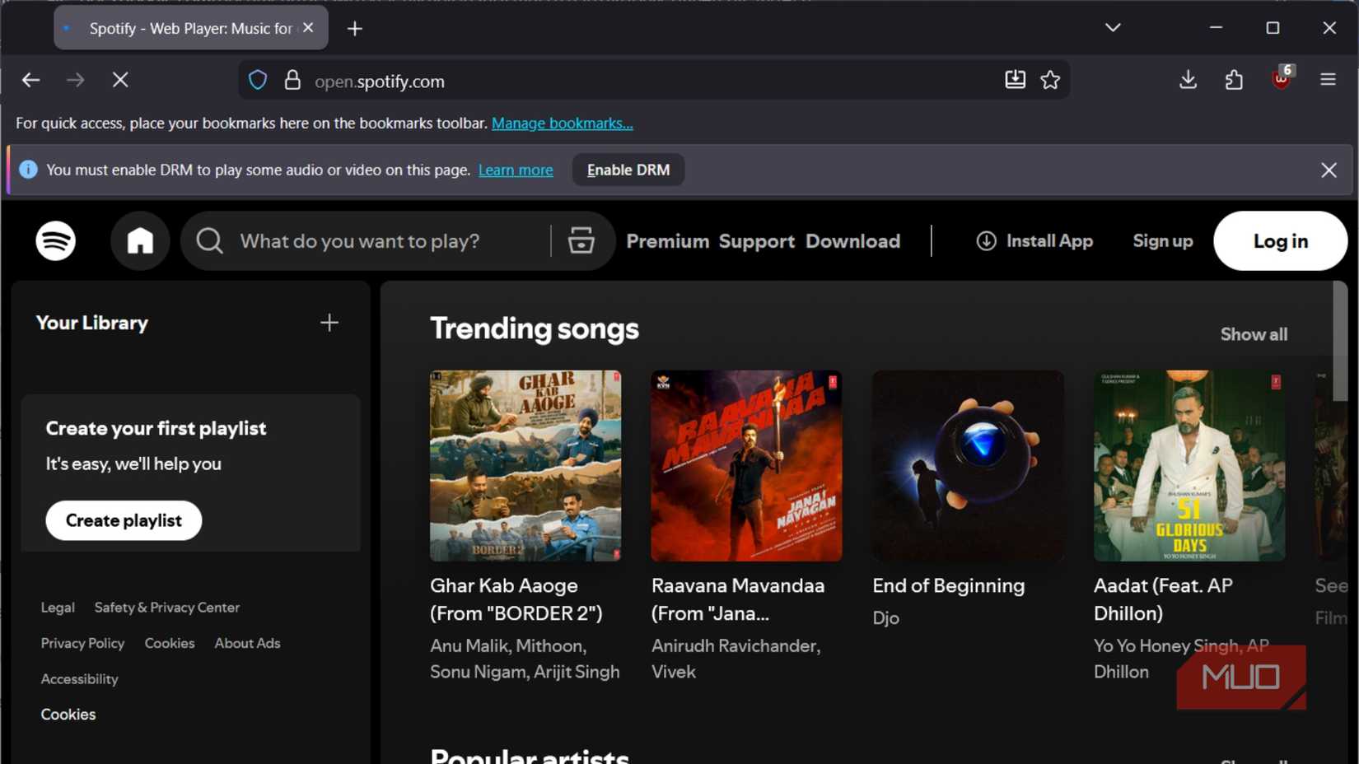
Task: Switch to the Spotify Web Player tab
Action: 189,27
